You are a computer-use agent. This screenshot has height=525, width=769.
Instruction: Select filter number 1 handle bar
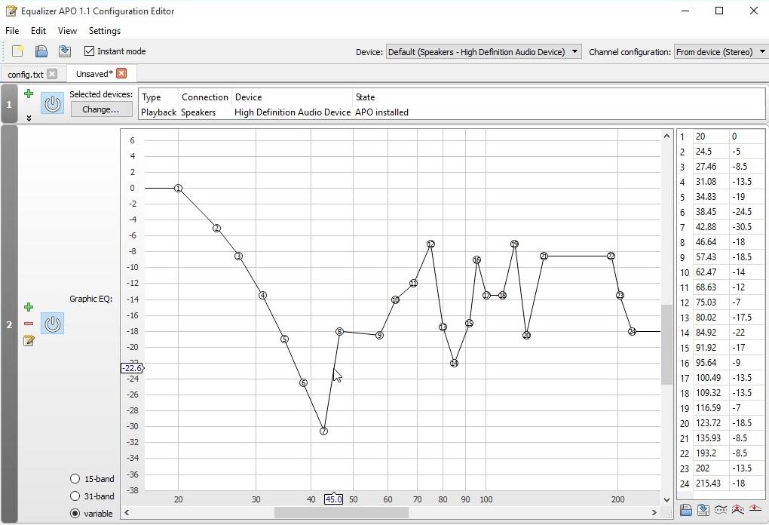(9, 103)
